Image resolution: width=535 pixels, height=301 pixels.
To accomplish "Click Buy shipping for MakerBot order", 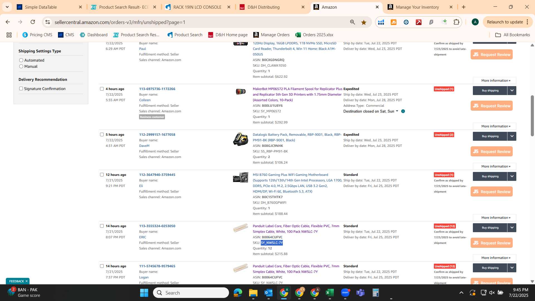I will point(490,91).
